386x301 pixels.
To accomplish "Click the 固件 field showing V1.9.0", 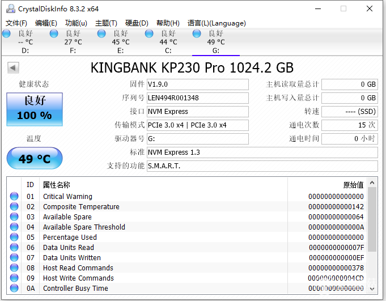I will [x=198, y=84].
